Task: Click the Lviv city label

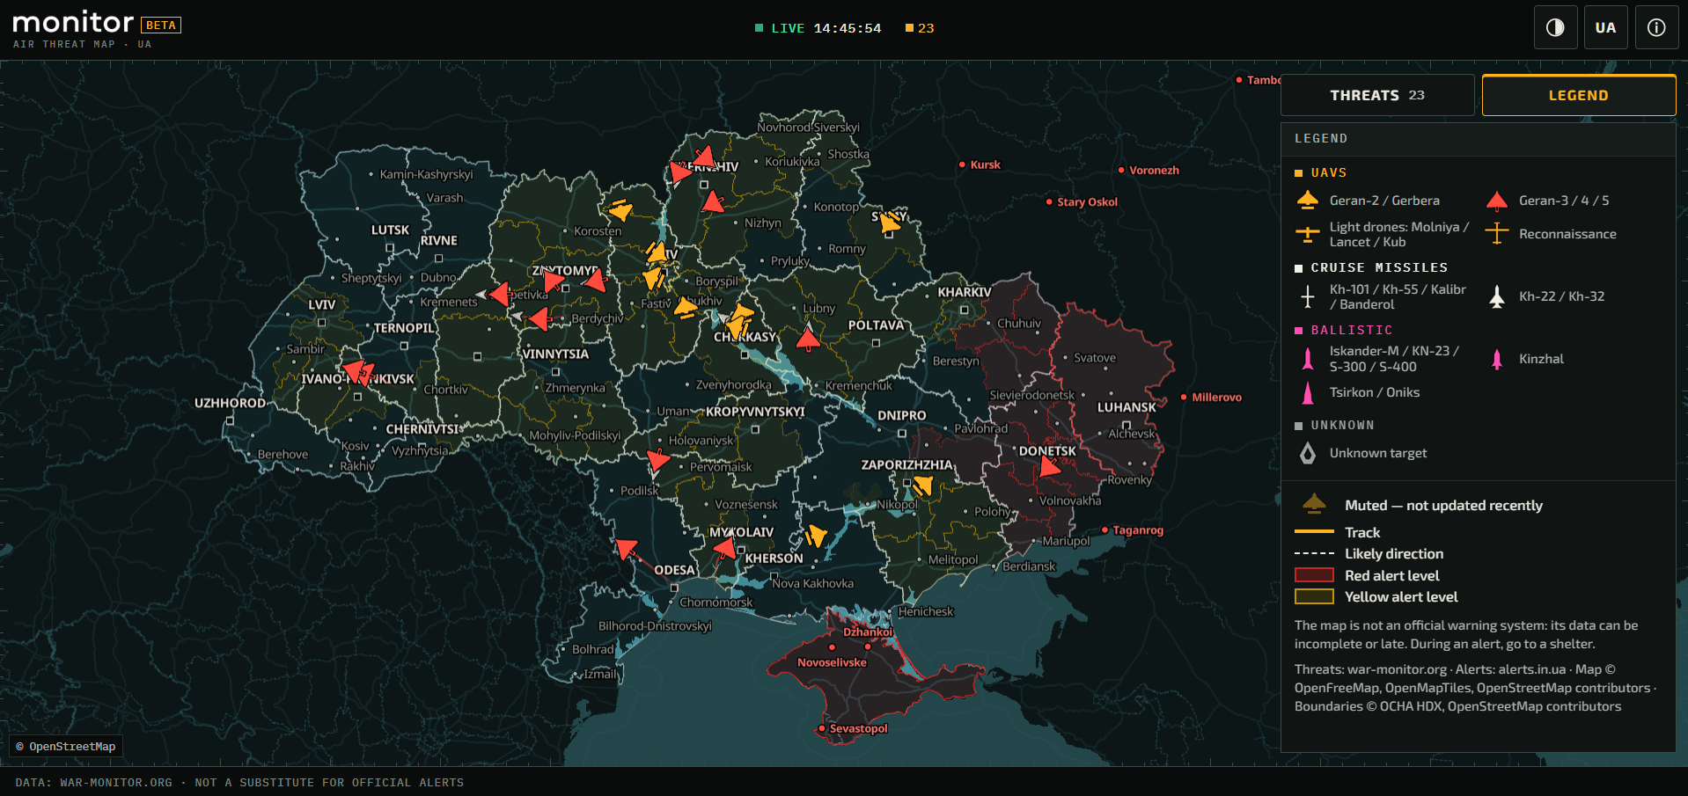Action: point(321,305)
